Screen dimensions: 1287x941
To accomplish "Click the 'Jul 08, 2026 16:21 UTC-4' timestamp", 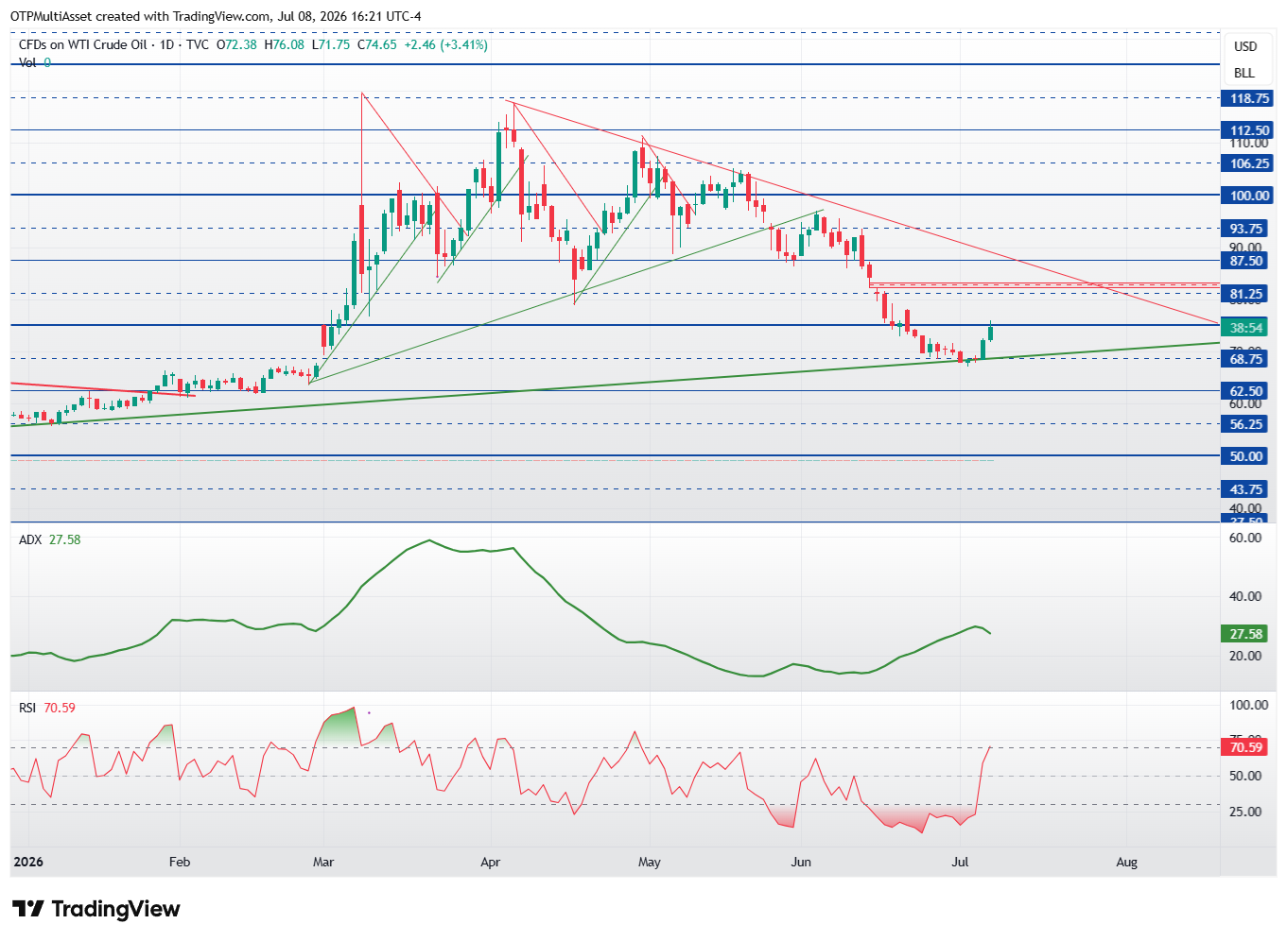I will pyautogui.click(x=350, y=16).
